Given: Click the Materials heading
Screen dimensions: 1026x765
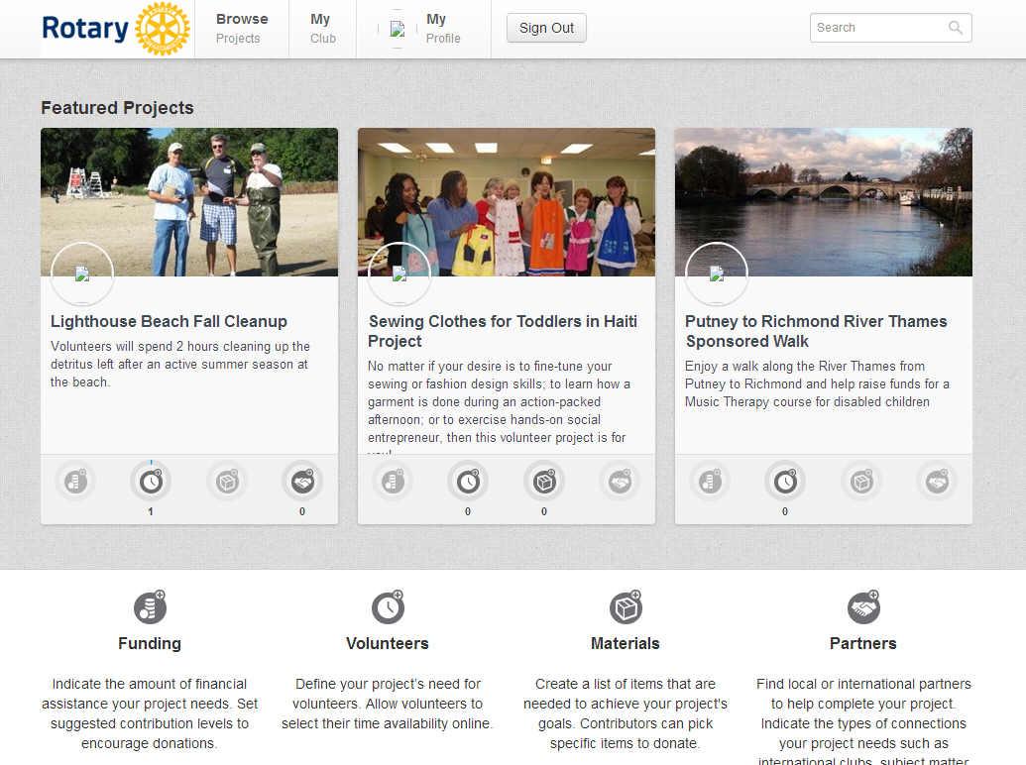Looking at the screenshot, I should 625,643.
